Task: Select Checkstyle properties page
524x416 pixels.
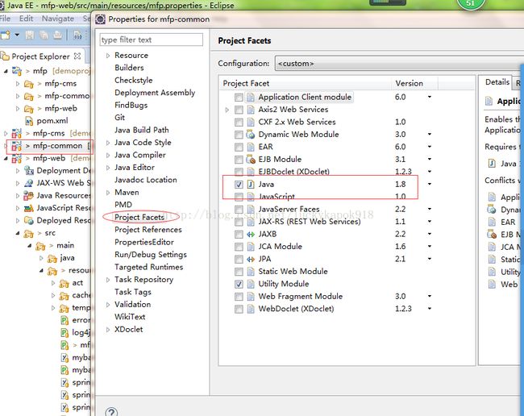Action: (133, 80)
